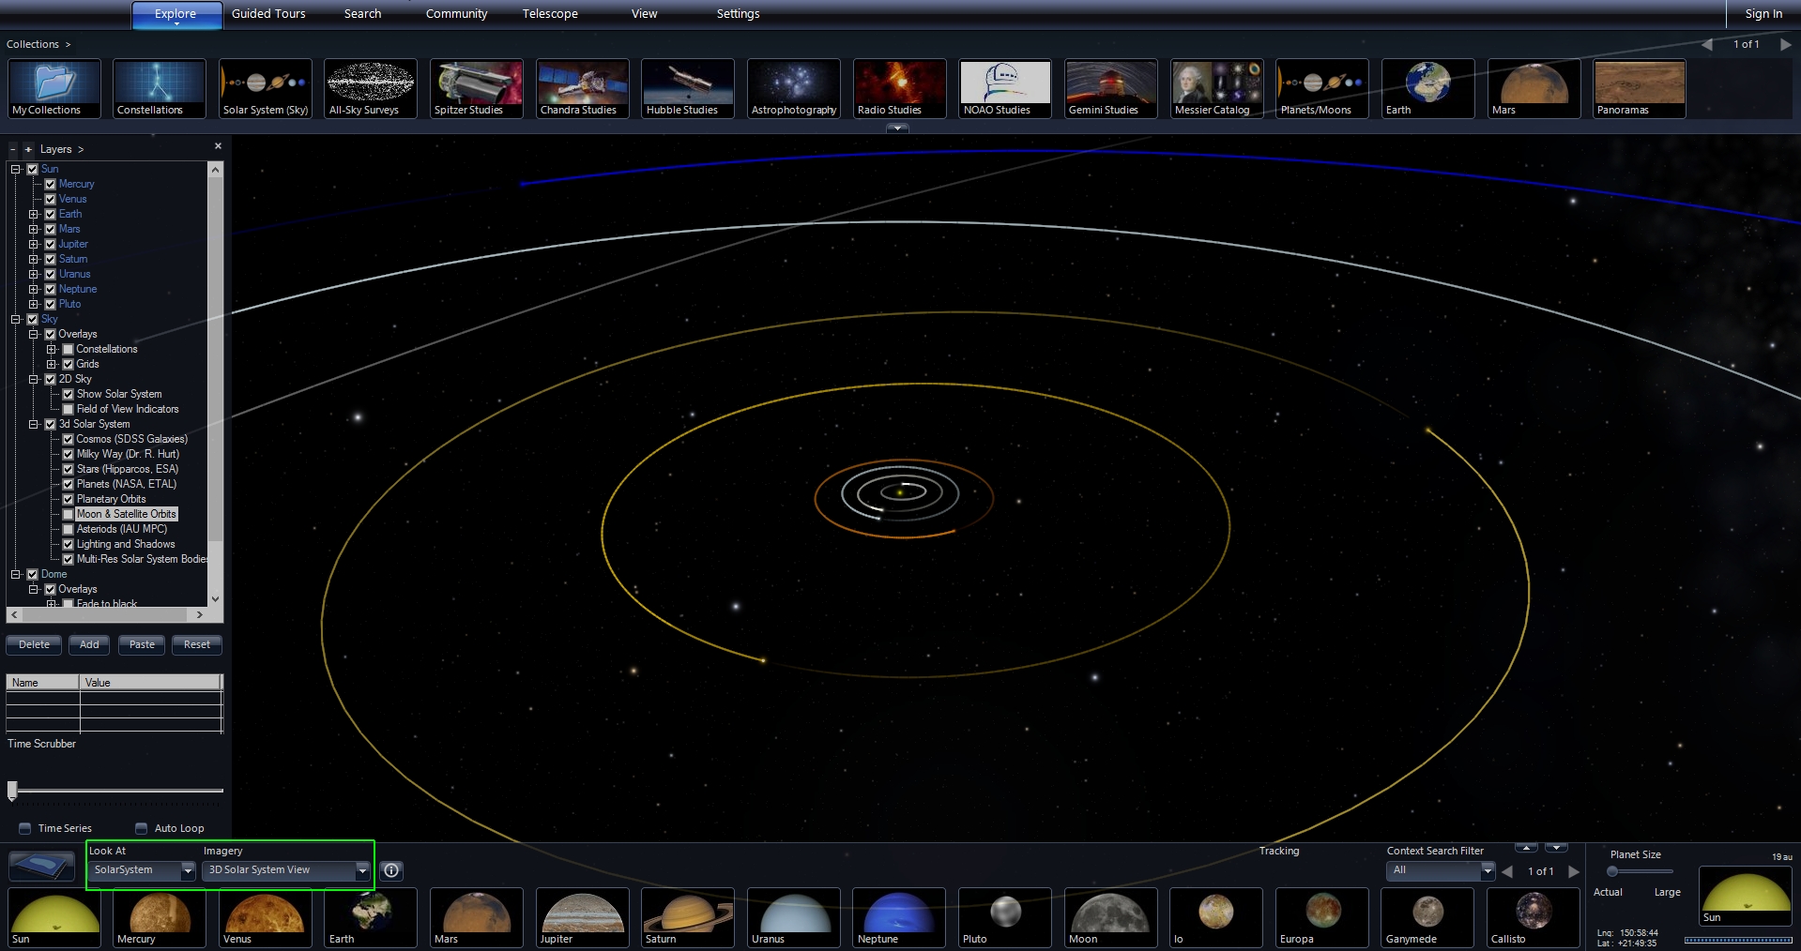
Task: Click the Planet Size slider handle
Action: [1612, 871]
